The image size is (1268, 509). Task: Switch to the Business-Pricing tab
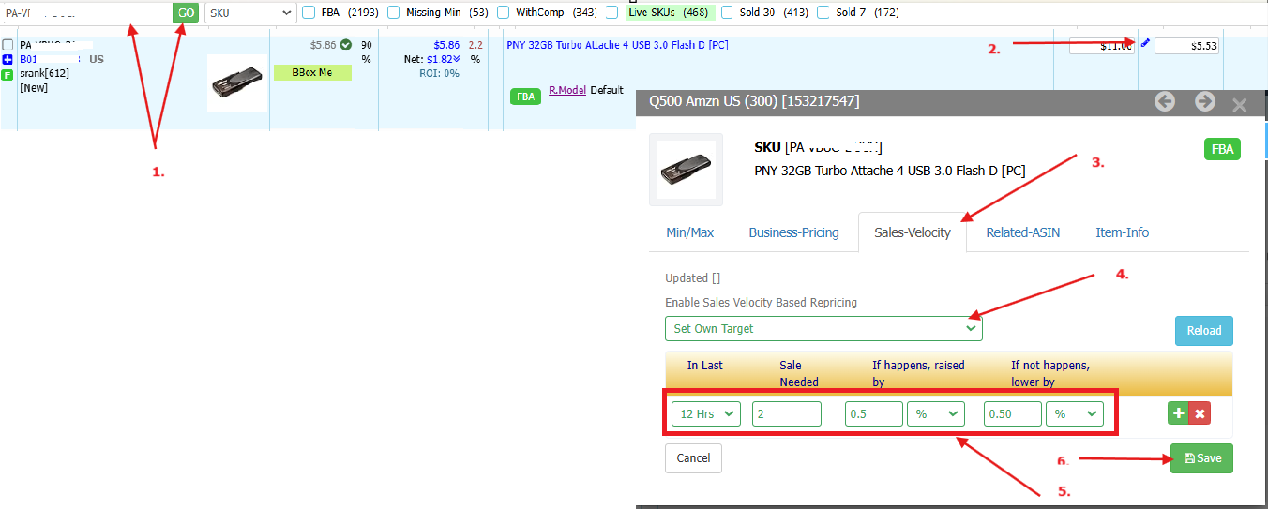(793, 232)
